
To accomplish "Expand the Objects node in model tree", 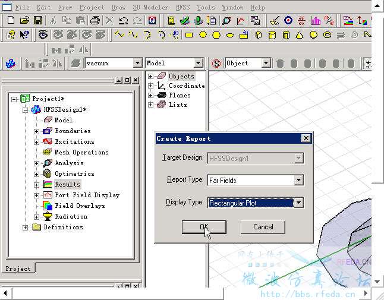I will point(150,77).
